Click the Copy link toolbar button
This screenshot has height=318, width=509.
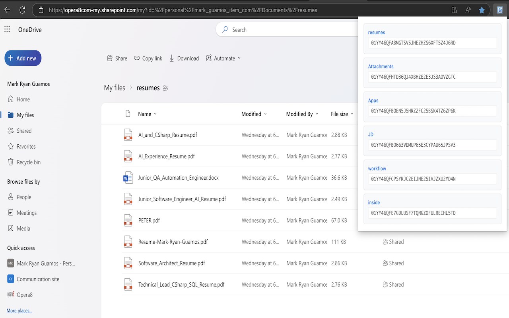(148, 58)
